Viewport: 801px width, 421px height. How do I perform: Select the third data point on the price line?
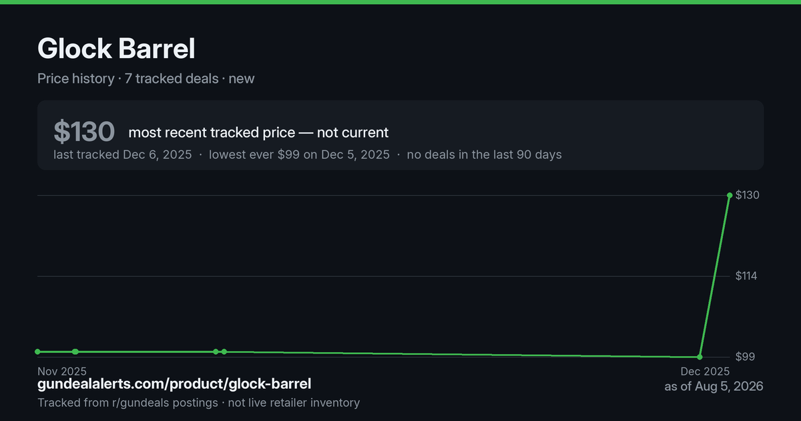pyautogui.click(x=216, y=352)
